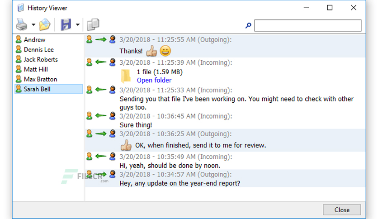Click timestamp '3/20/2018 - 11:25:55 AM (Outgoing)'
The height and width of the screenshot is (219, 378).
pos(175,39)
